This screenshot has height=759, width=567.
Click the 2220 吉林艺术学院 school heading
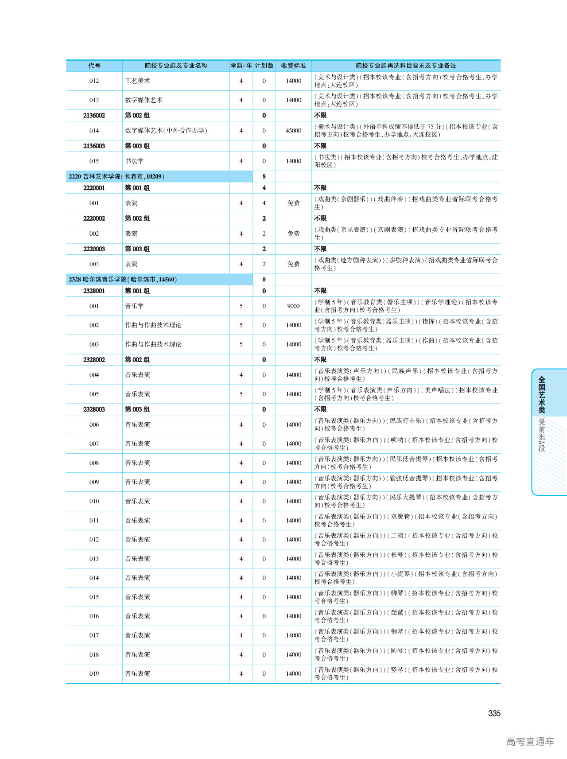117,176
